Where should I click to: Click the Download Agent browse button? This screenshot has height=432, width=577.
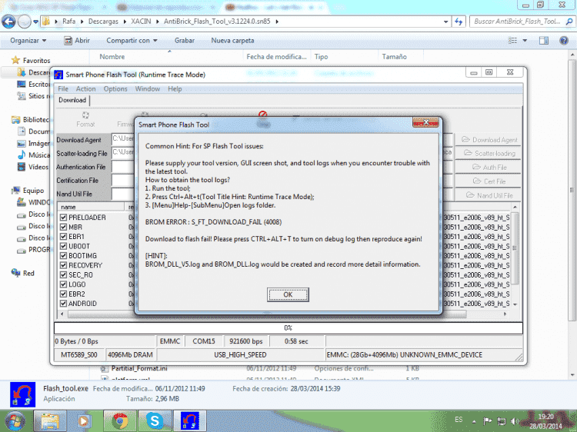pyautogui.click(x=489, y=140)
